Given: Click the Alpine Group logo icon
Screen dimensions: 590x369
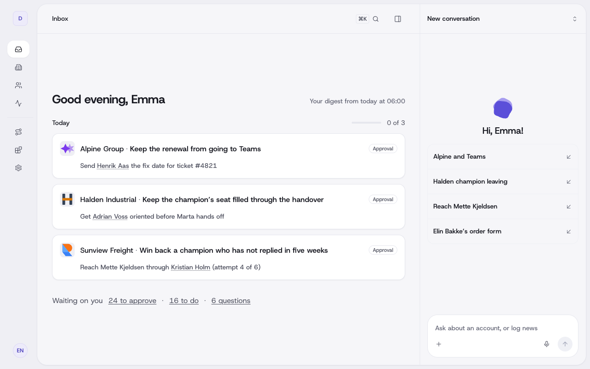Looking at the screenshot, I should point(67,149).
